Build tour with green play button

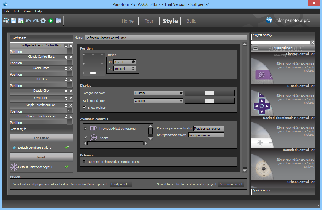51,21
